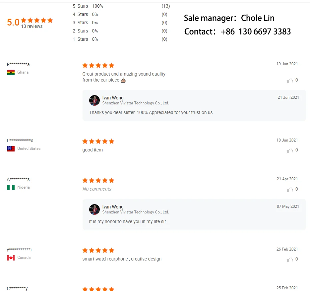Filter reviews by 4 Stars
This screenshot has width=310, height=291.
click(x=80, y=14)
